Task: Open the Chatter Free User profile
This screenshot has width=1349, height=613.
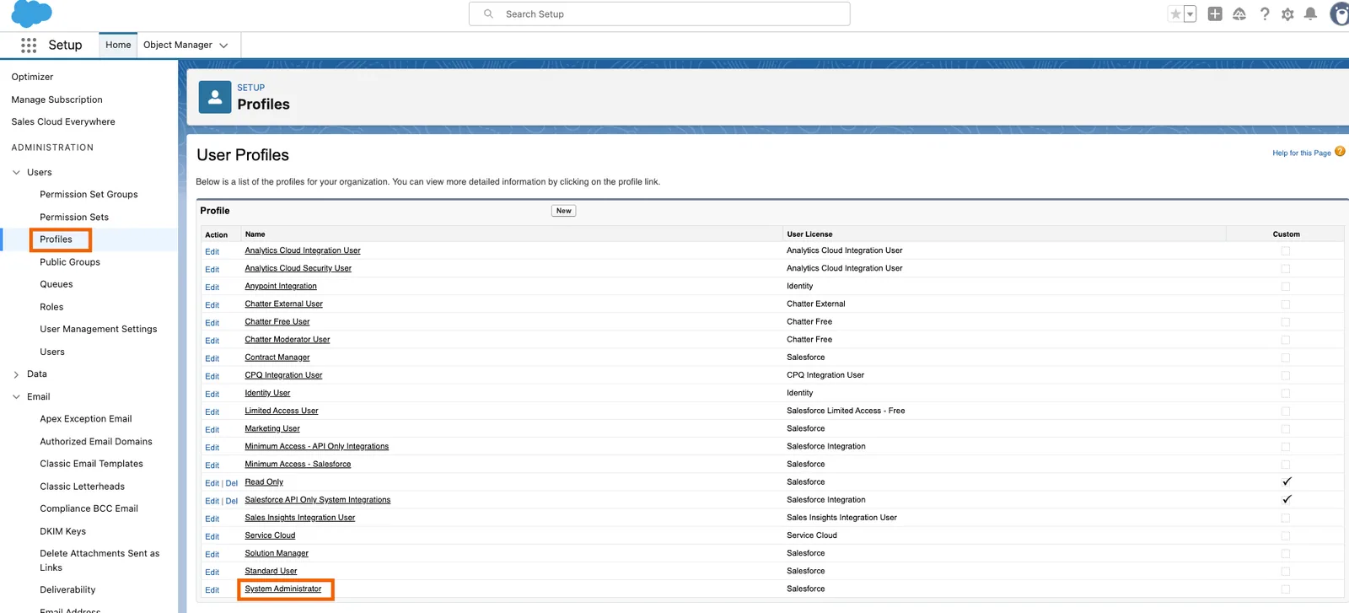Action: pyautogui.click(x=277, y=321)
